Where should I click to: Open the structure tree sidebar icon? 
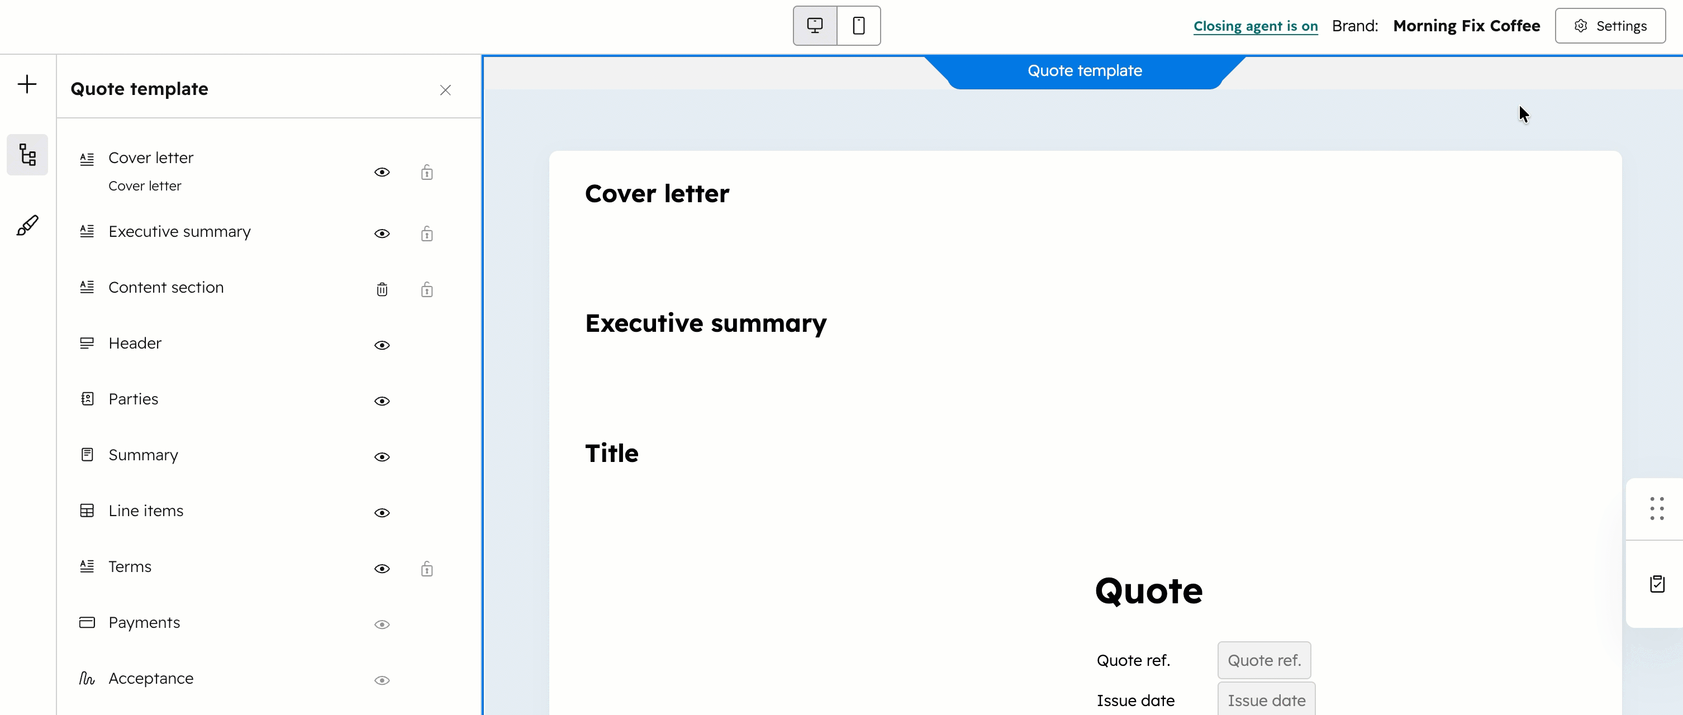click(27, 155)
